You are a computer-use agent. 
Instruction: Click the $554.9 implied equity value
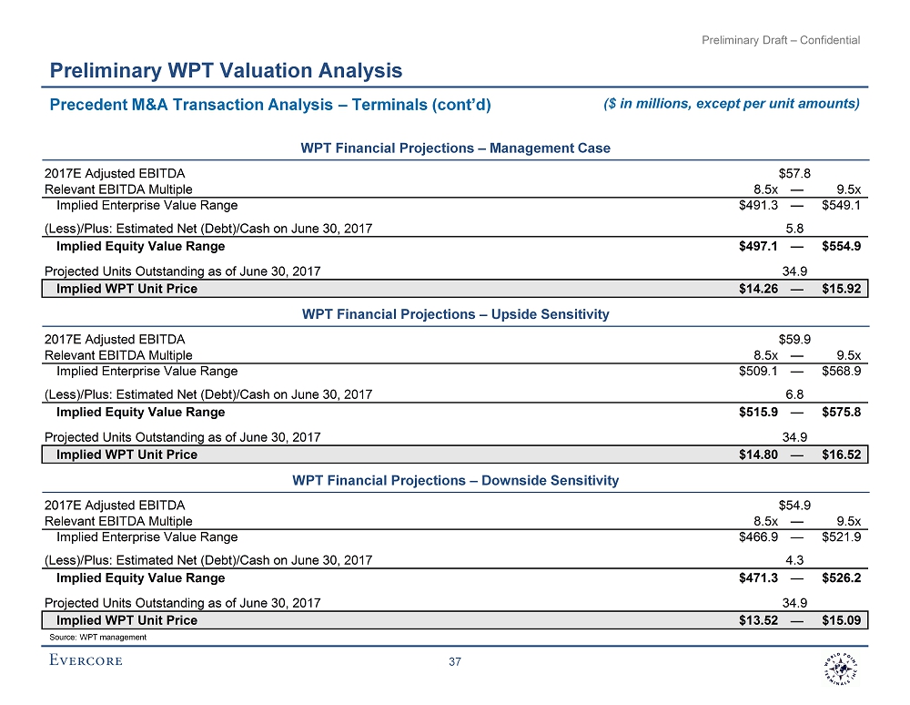pos(841,246)
